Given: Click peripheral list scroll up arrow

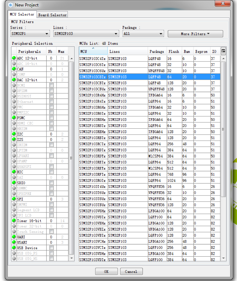Looking at the screenshot, I should point(72,58).
